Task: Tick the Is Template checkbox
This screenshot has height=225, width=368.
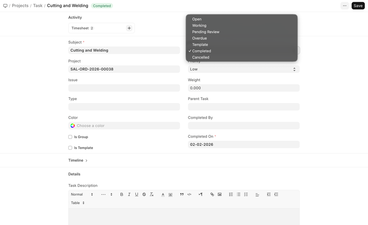Action: tap(70, 148)
